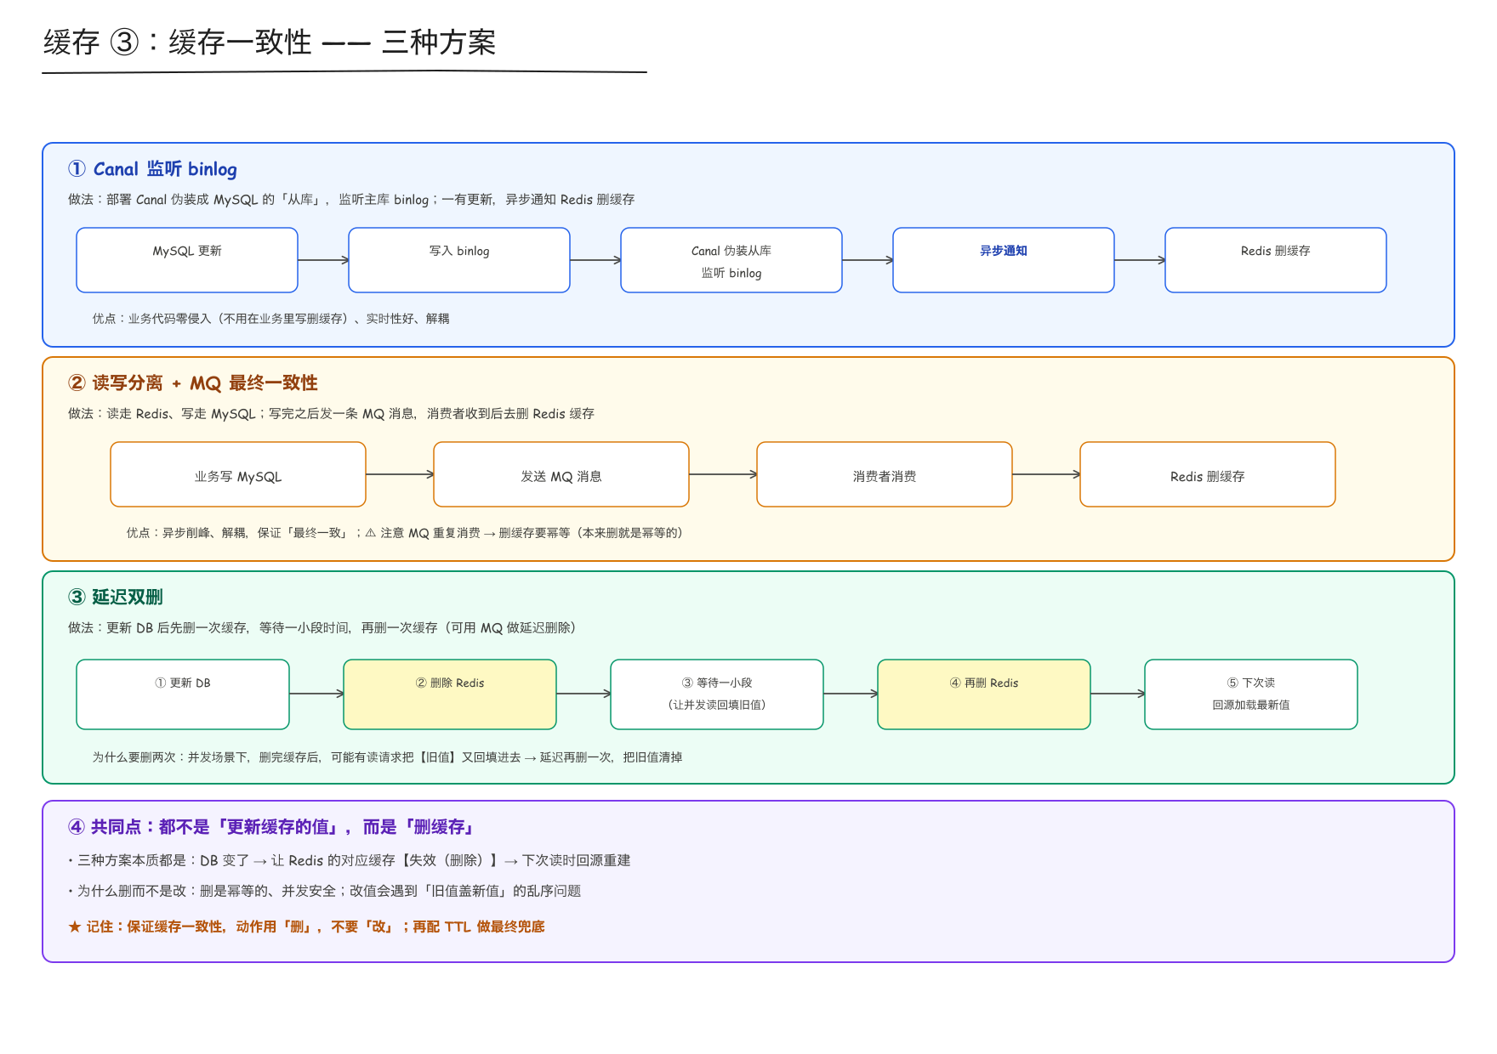Click the Redis 删缓存 box in MQ section
This screenshot has width=1497, height=1054.
tap(1208, 474)
